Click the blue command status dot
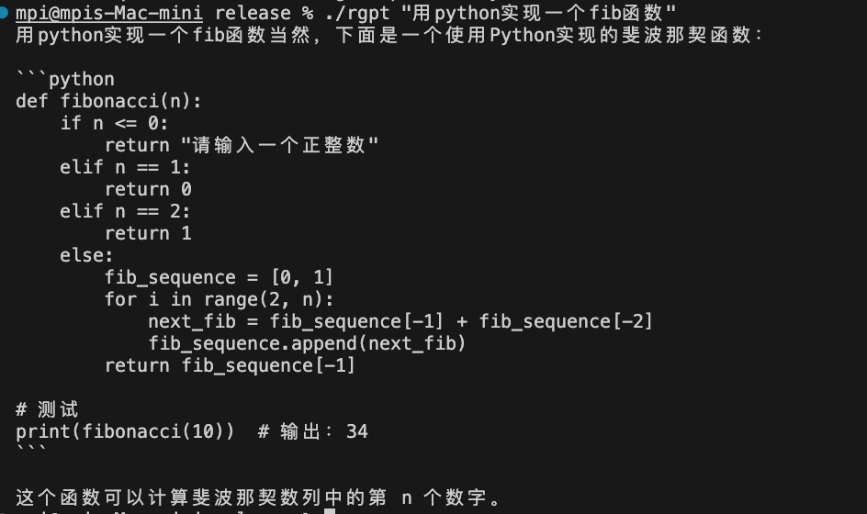 3,13
